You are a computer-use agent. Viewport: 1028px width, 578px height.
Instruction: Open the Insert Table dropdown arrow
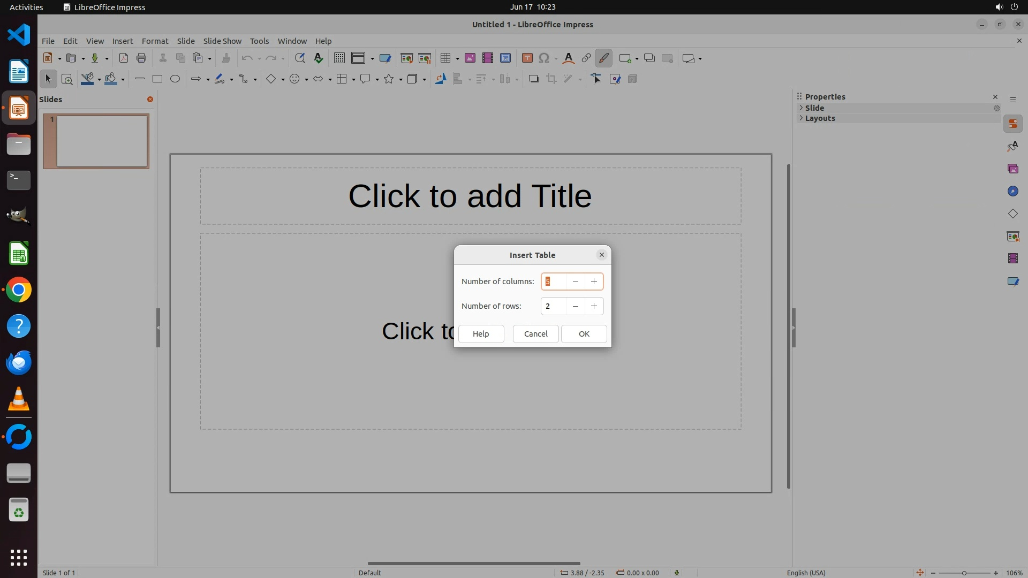click(457, 59)
